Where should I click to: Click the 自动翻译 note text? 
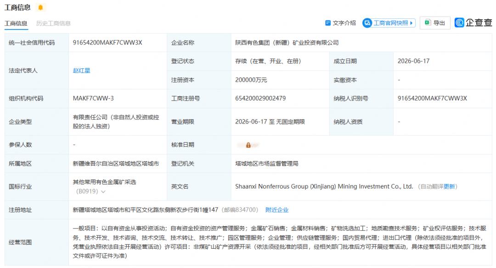[432, 186]
